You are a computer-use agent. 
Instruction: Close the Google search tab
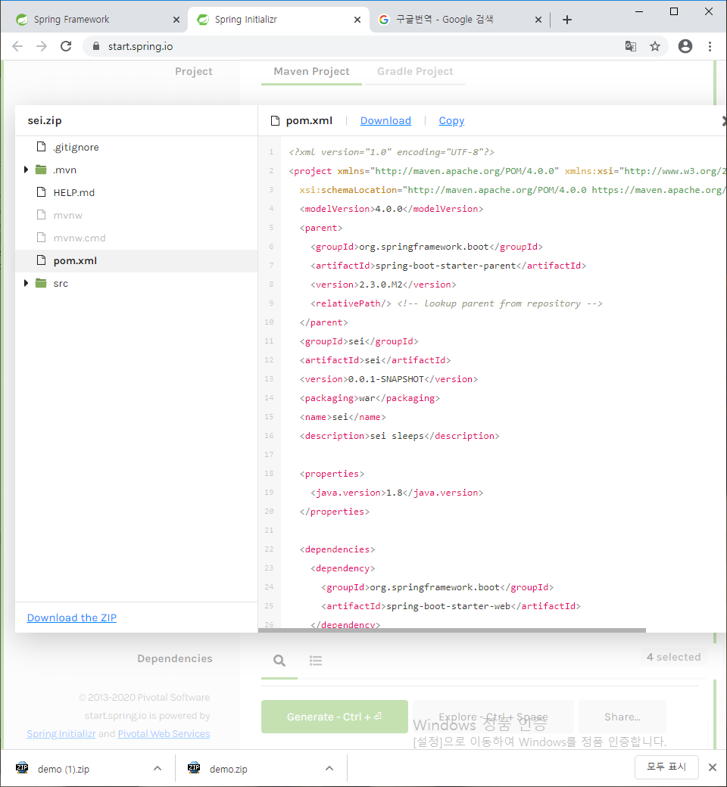pos(538,20)
